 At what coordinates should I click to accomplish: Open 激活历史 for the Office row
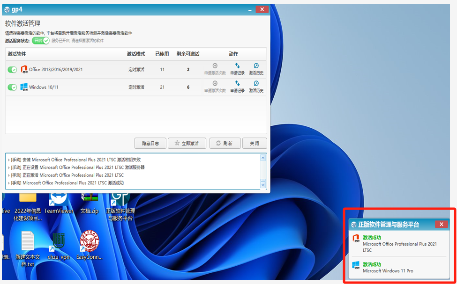pyautogui.click(x=256, y=69)
